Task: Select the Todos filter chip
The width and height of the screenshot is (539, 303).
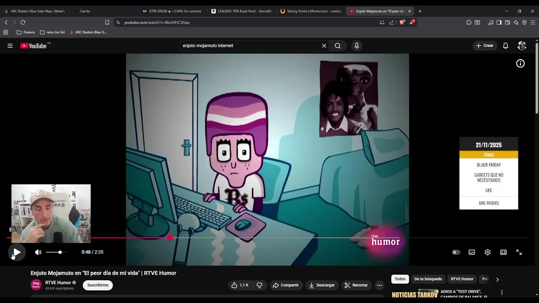Action: (400, 279)
